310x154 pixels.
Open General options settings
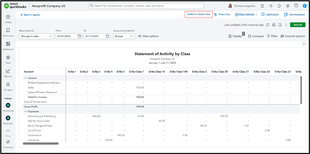292,36
